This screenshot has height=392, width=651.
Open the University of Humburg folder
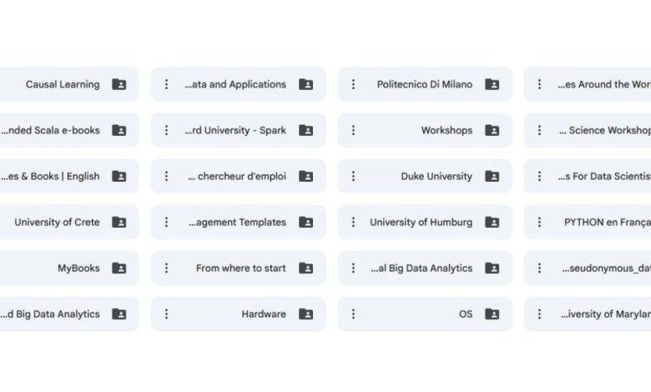click(x=421, y=223)
